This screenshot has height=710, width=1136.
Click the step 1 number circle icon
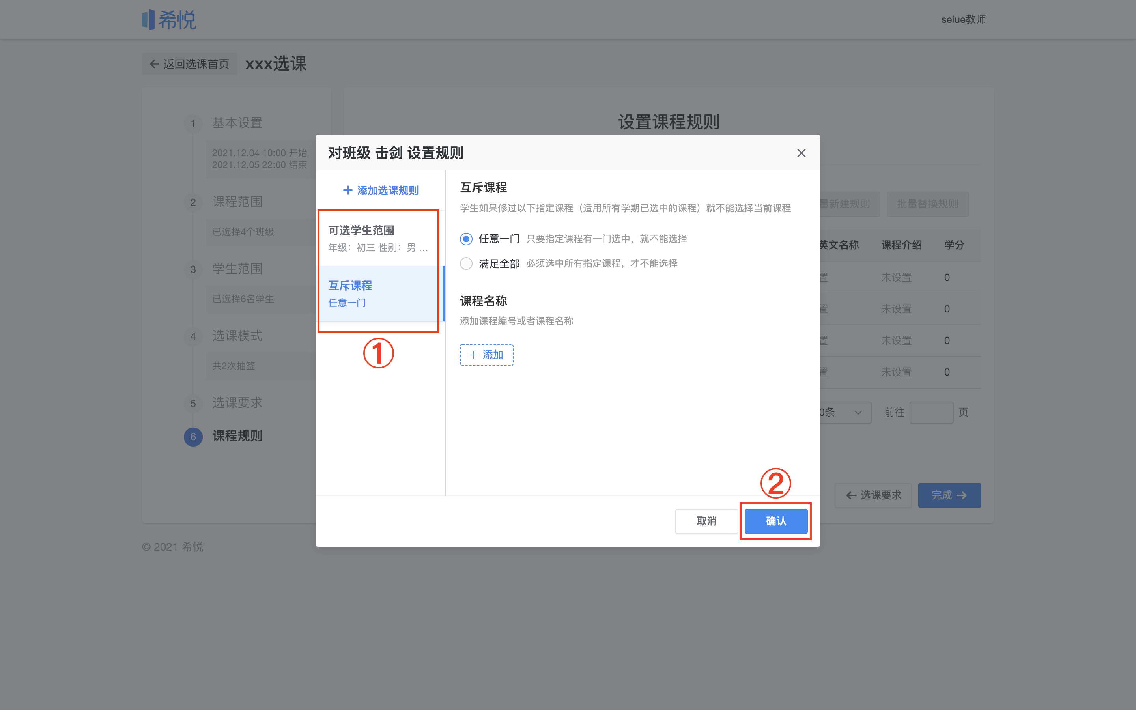tap(193, 124)
